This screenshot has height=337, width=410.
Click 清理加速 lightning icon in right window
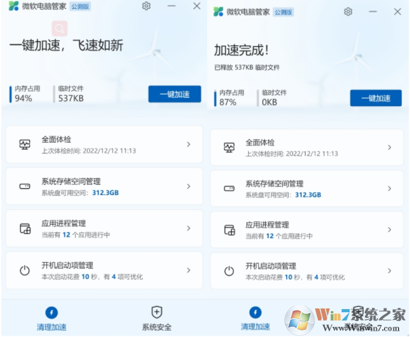255,312
